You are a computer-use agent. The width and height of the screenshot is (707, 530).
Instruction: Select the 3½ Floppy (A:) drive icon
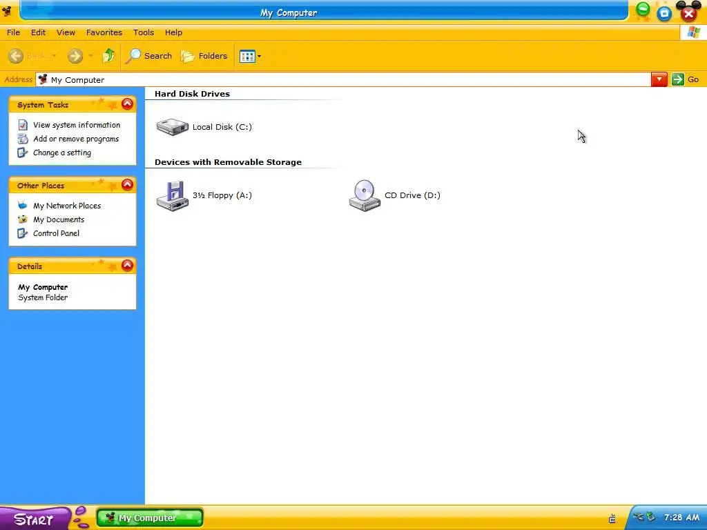tap(172, 195)
